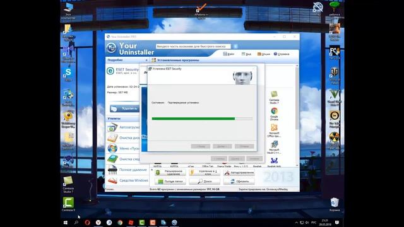
Task: Open the Windows Start button
Action: (x=66, y=223)
